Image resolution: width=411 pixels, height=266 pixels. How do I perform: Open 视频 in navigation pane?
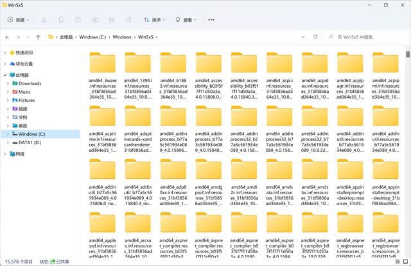pyautogui.click(x=23, y=109)
